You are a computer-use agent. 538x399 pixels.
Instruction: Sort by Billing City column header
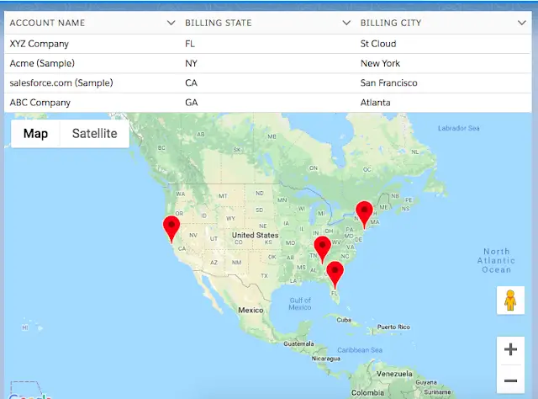391,23
